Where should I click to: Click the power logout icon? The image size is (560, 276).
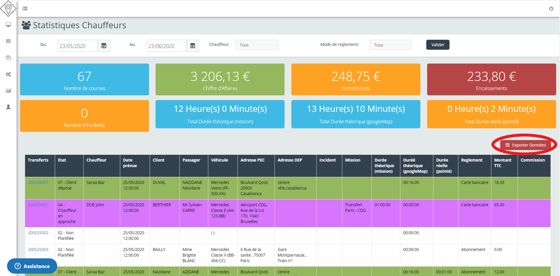tap(551, 9)
